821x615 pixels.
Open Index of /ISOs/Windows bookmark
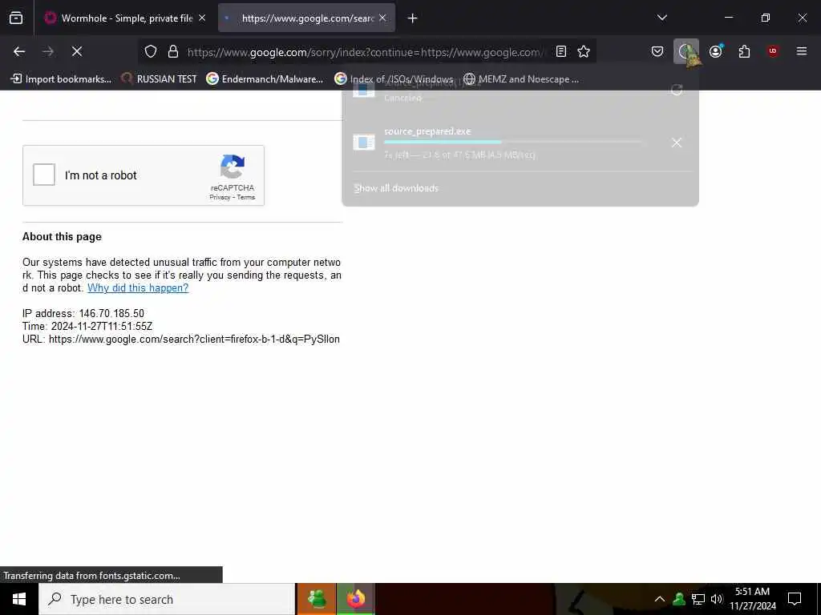394,79
